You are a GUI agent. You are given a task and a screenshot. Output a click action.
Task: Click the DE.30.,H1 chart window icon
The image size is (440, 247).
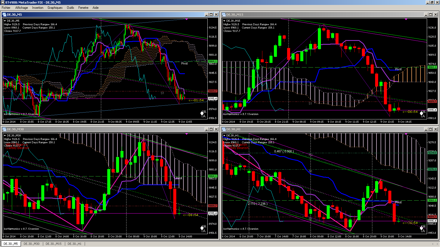[x=224, y=129]
